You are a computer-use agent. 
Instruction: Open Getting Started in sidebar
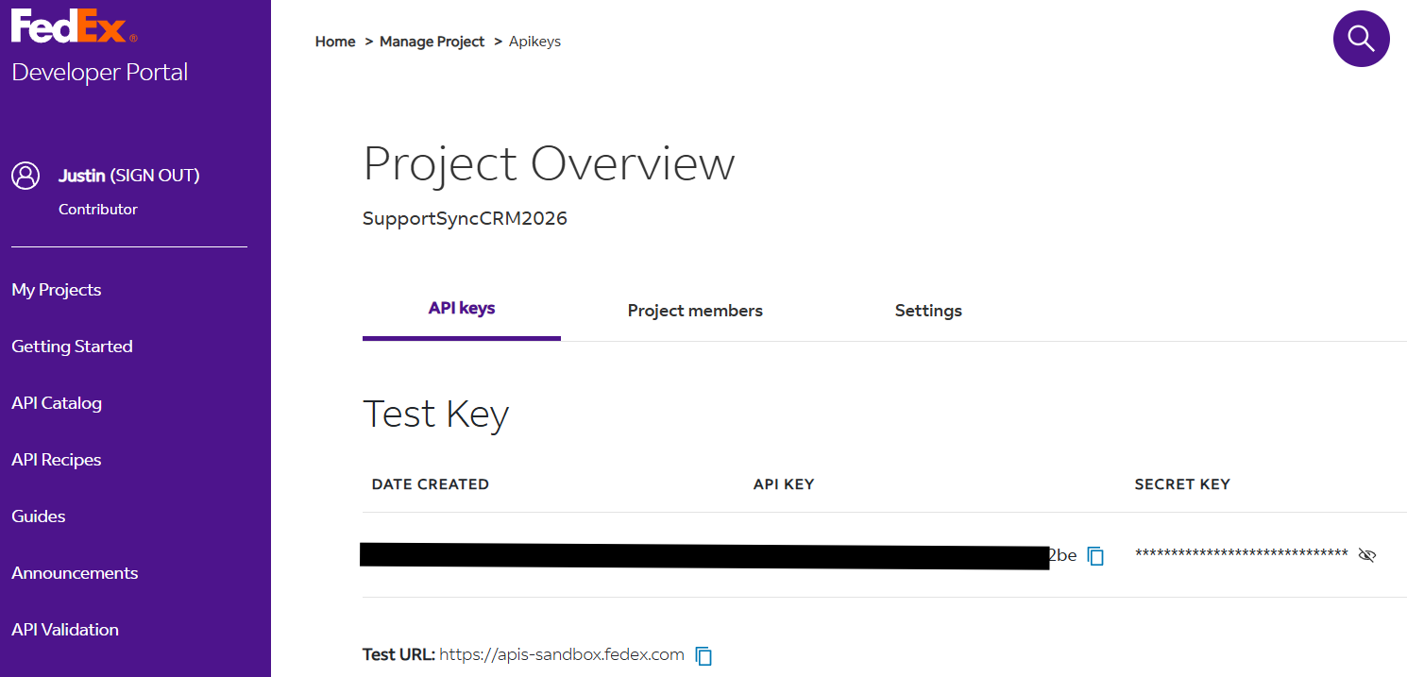72,347
